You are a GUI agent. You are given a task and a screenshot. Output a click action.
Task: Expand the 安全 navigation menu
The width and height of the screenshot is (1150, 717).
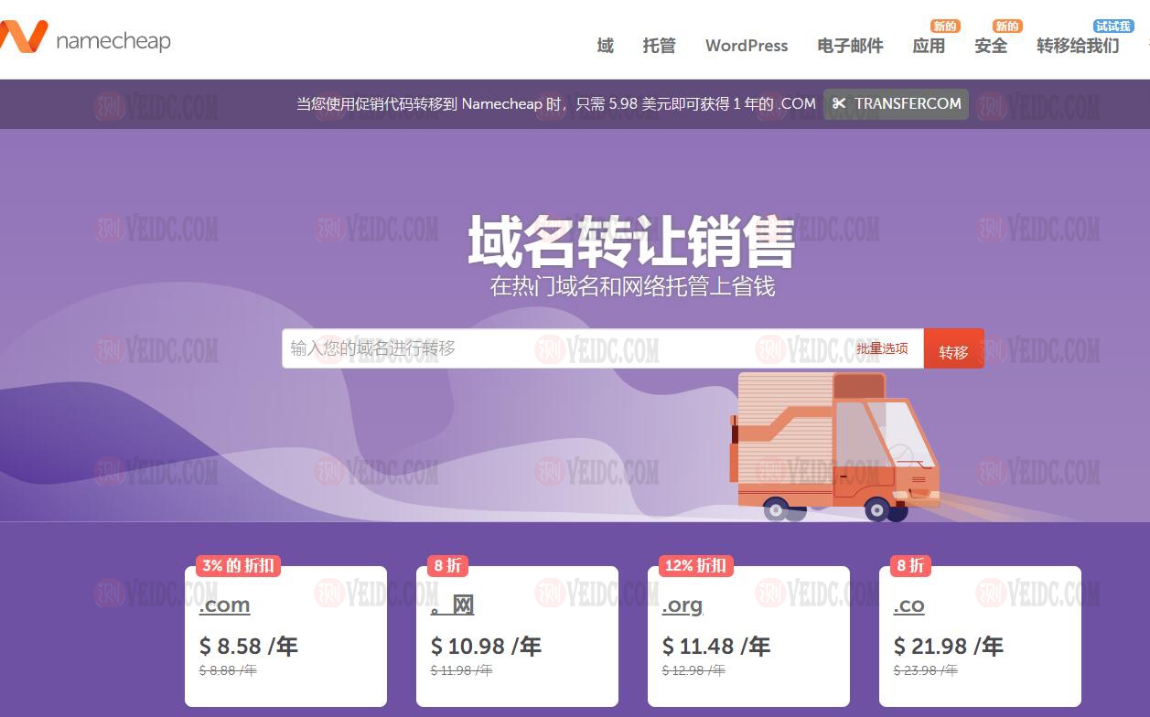point(990,46)
